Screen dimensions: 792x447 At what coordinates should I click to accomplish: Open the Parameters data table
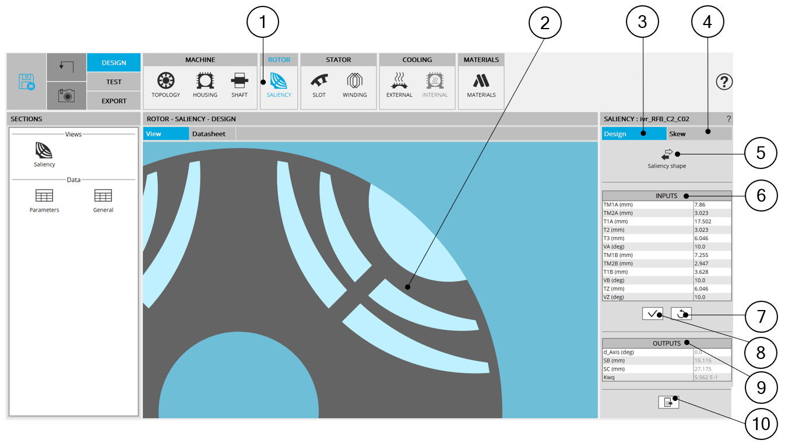44,200
